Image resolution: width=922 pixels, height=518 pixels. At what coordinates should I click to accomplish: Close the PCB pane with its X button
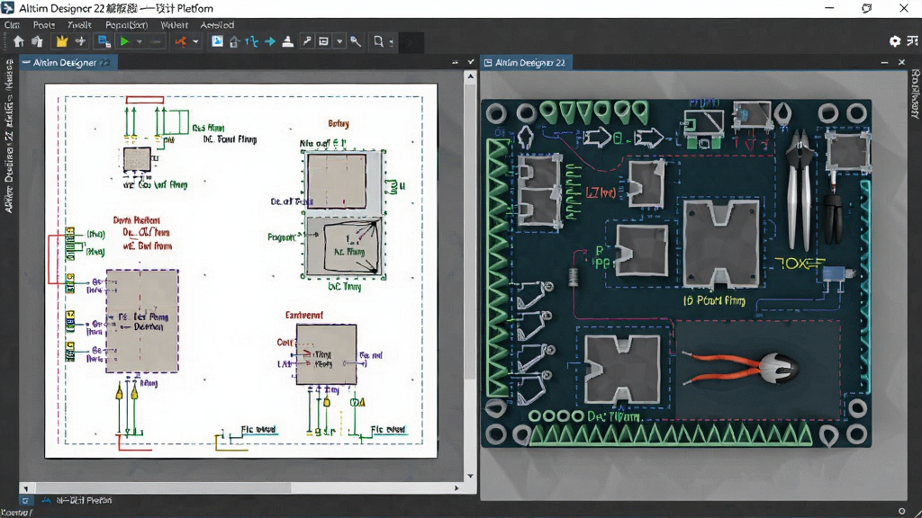click(902, 62)
